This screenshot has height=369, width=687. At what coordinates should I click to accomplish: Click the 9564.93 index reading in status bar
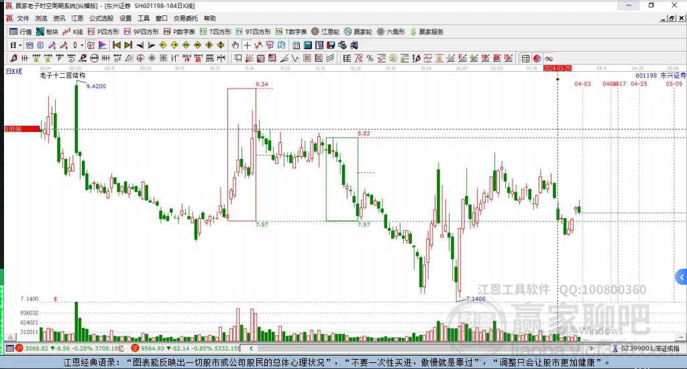[152, 348]
